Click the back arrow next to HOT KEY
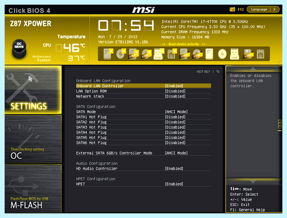 pos(218,72)
